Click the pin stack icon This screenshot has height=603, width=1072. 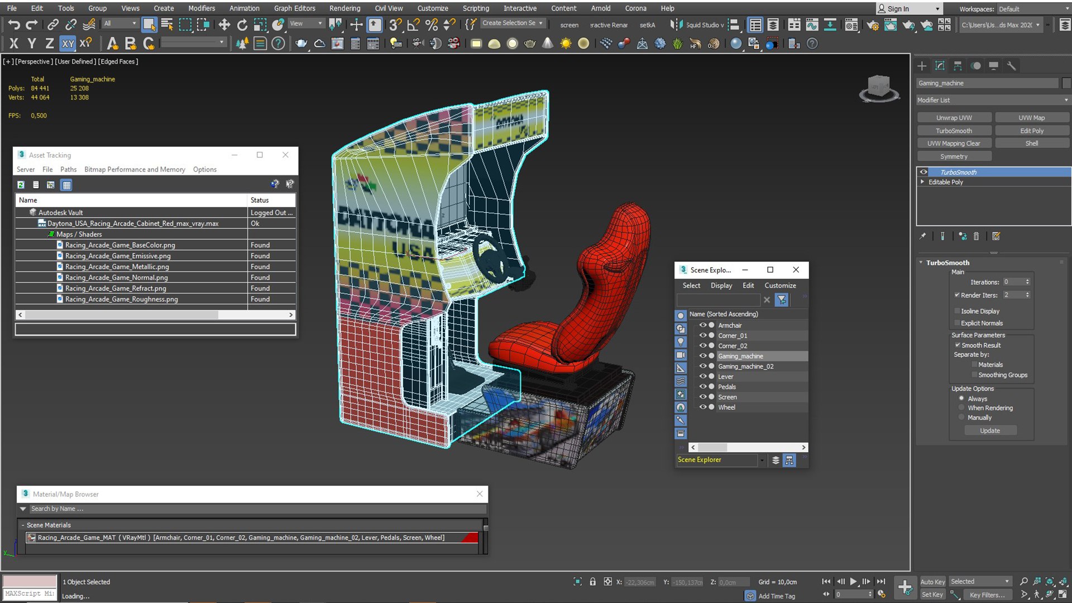tap(922, 236)
